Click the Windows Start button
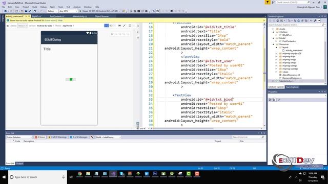This screenshot has width=328, height=184. (x=4, y=177)
